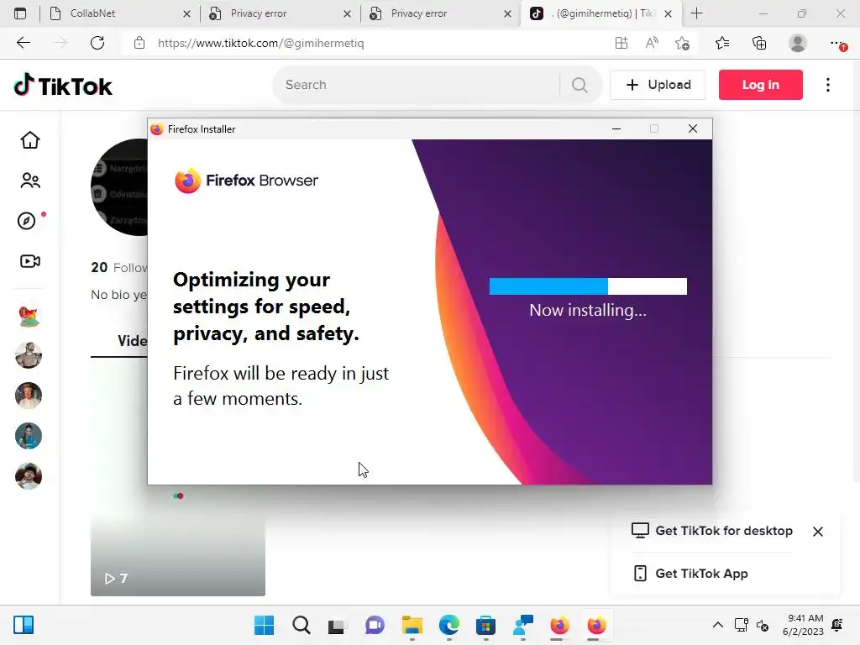
Task: Open the Edge Favorites list icon
Action: coord(722,43)
